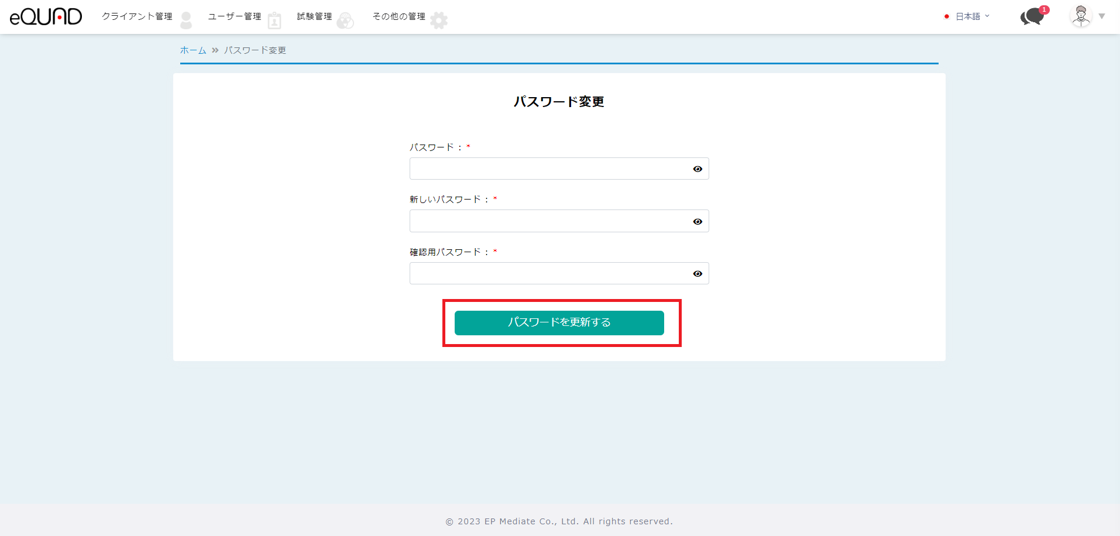Click the eQUAD logo
1120x536 pixels.
tap(46, 16)
